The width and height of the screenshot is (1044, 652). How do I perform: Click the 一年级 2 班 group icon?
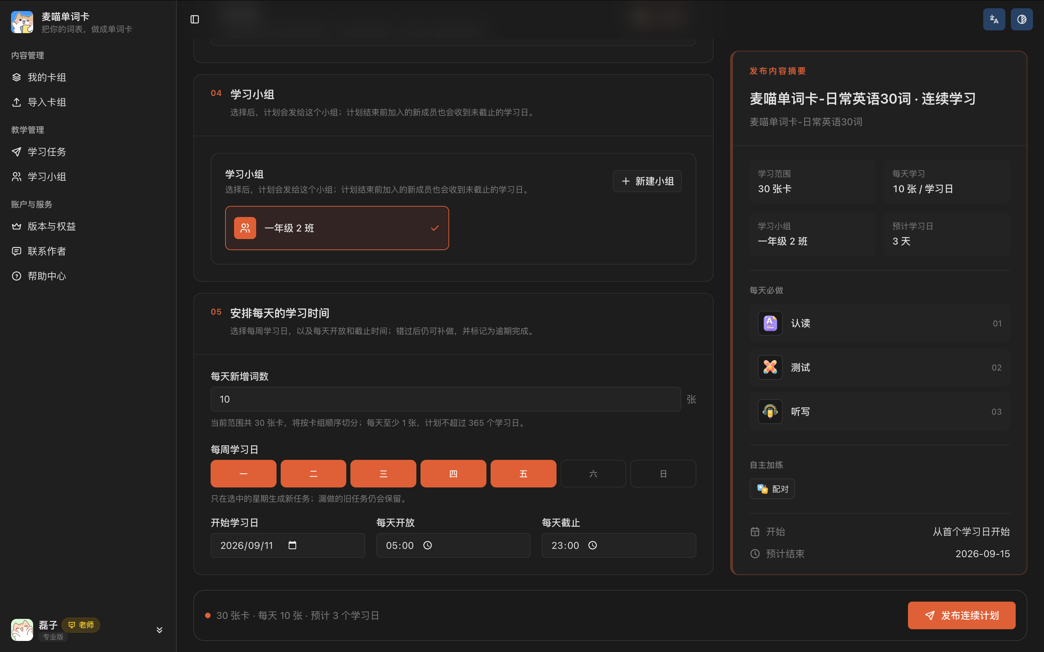pos(245,228)
